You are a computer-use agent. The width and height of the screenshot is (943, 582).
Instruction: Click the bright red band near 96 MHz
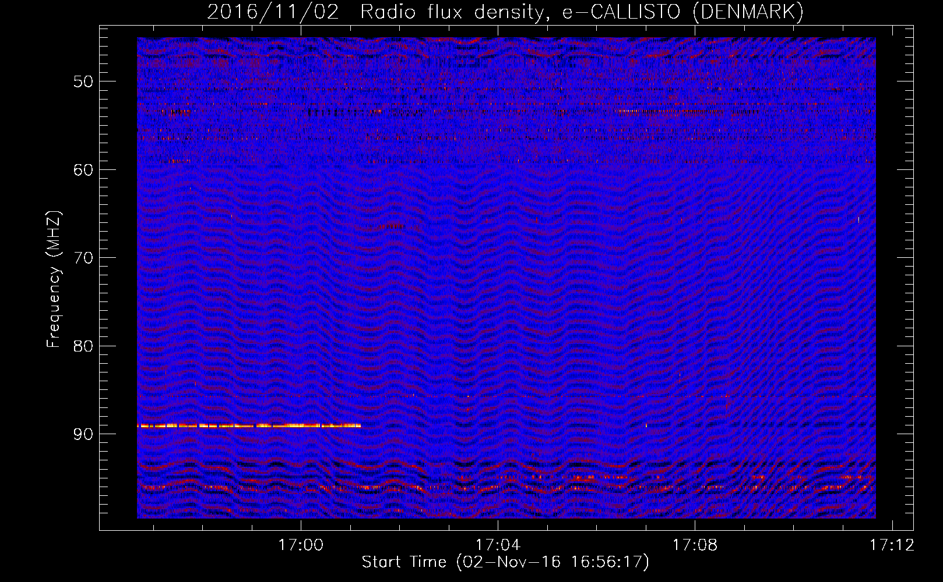(506, 488)
